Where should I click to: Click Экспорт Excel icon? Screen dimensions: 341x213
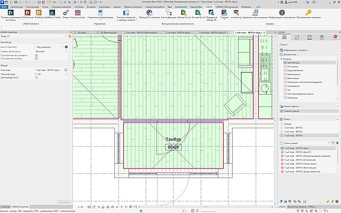198,13
